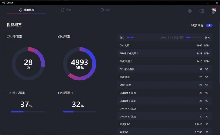Select the 系统5V row

click(165, 132)
